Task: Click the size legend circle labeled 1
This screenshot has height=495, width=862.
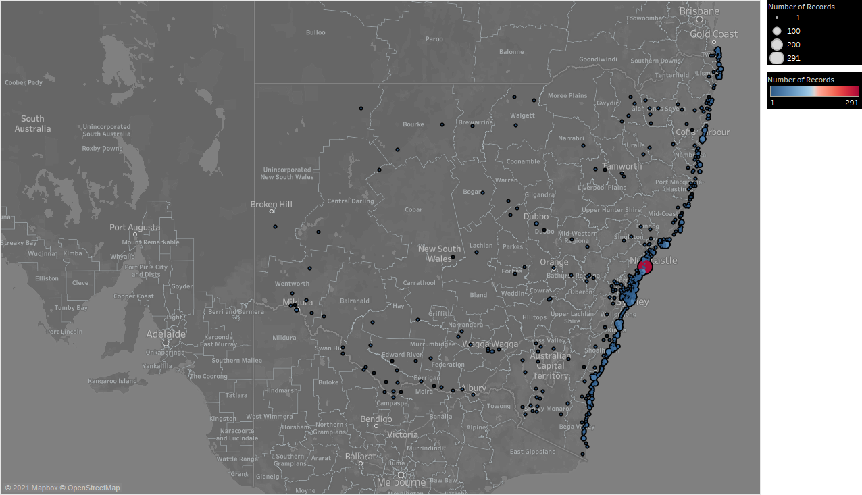Action: tap(777, 18)
